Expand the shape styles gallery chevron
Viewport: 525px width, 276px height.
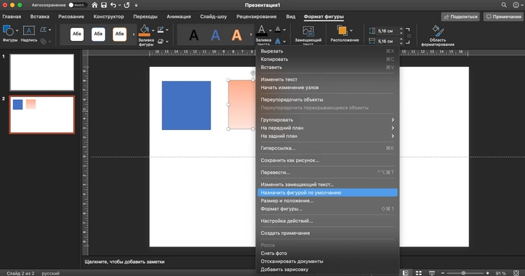pyautogui.click(x=134, y=34)
